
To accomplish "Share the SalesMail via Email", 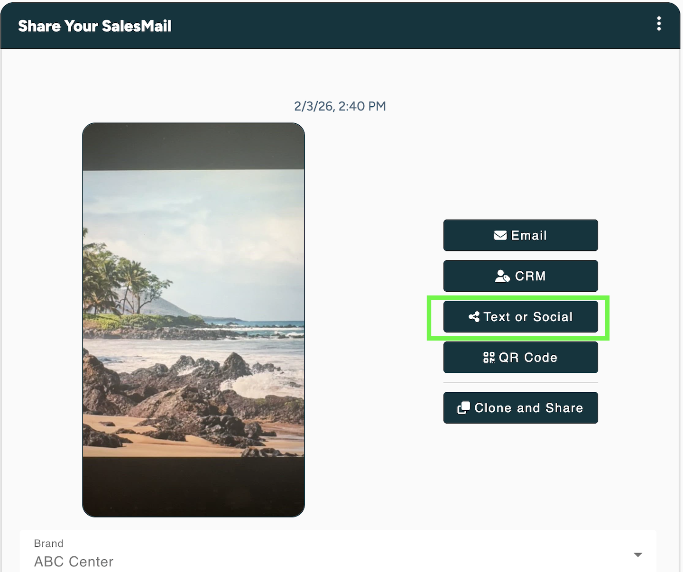I will (520, 235).
